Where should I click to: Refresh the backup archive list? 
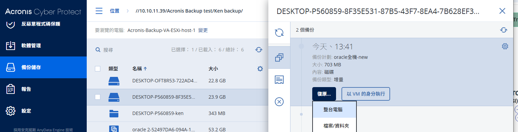[x=259, y=50]
